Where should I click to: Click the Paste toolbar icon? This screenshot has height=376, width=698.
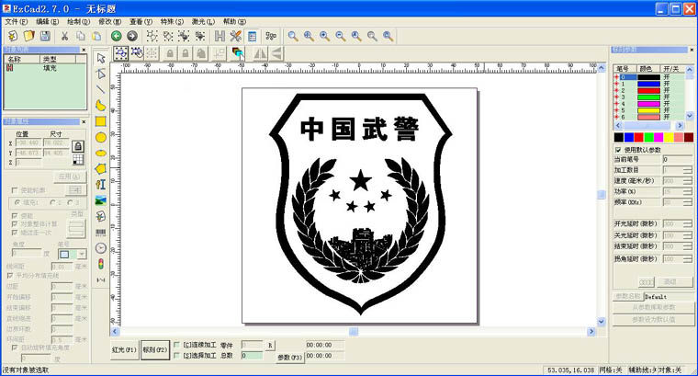click(96, 36)
